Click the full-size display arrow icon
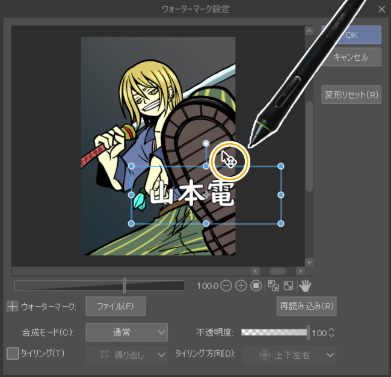Screen dimensions: 391x377 288,286
